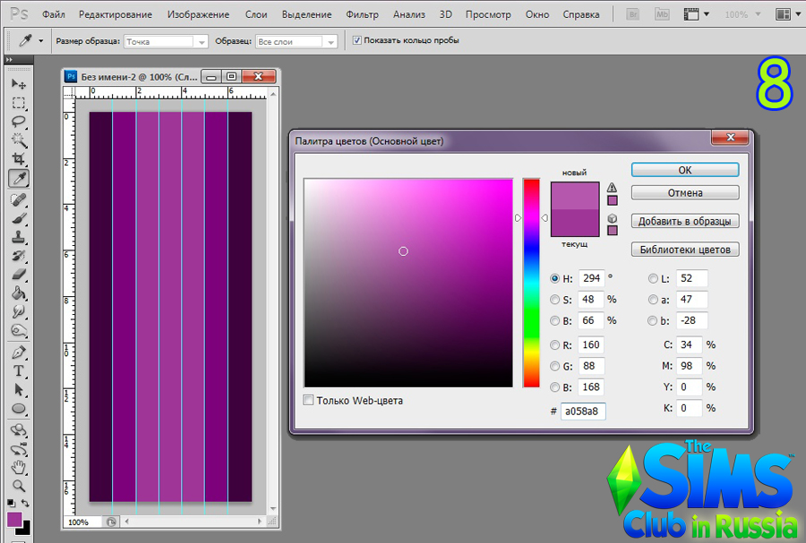Select the Ellipse shape tool
The image size is (806, 543).
click(19, 409)
